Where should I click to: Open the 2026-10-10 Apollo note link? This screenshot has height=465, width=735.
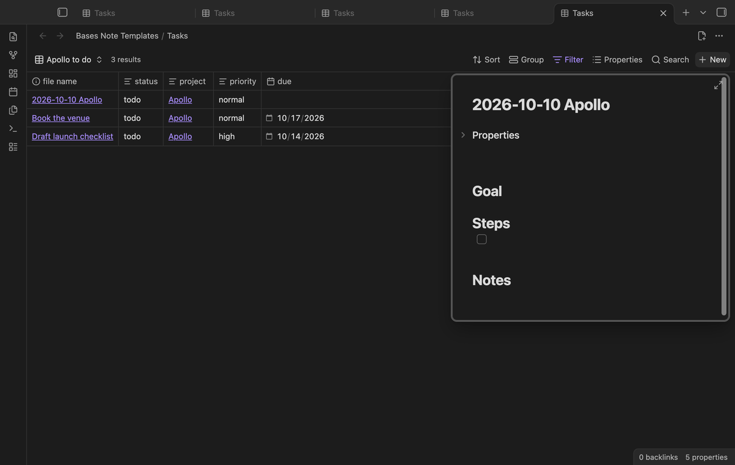(x=67, y=100)
